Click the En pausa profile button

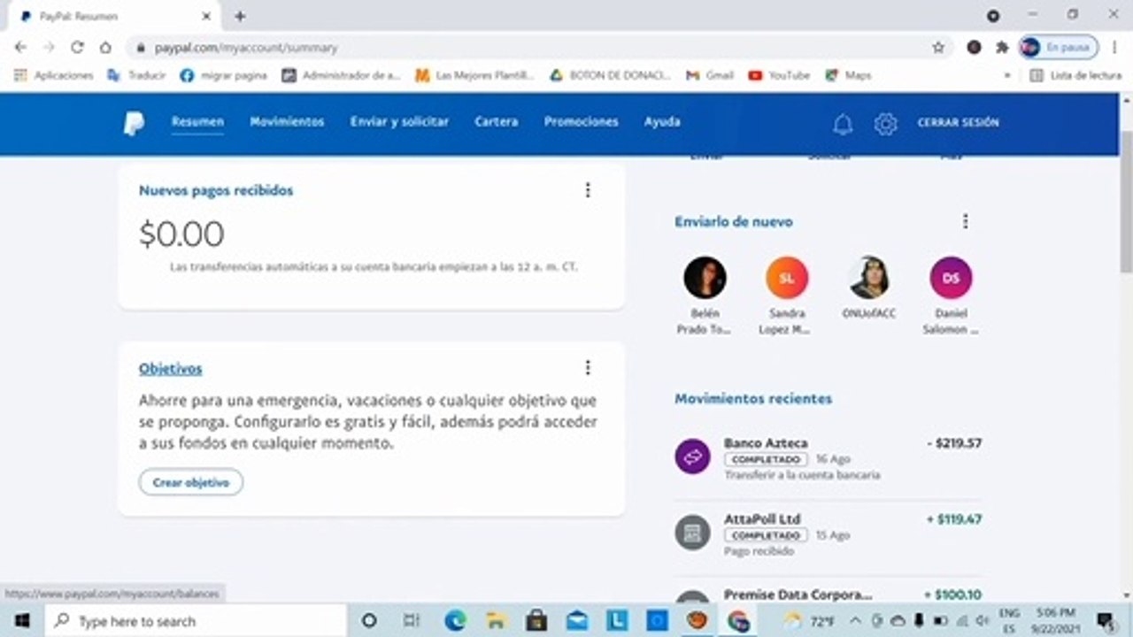point(1059,48)
